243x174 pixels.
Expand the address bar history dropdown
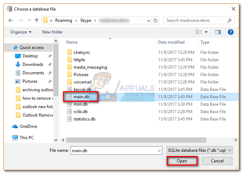coord(149,21)
